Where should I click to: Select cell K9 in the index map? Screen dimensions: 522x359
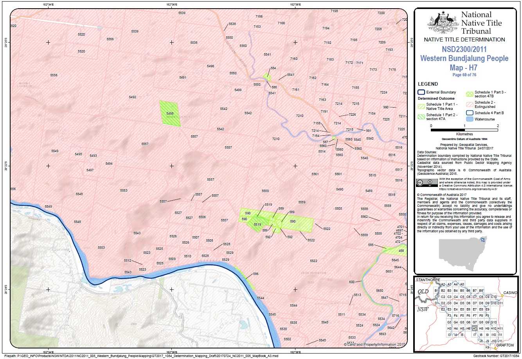pyautogui.click(x=488, y=347)
